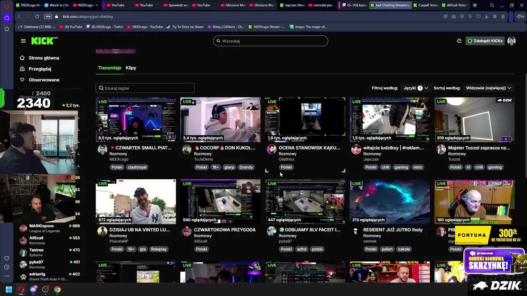Open the Widzowie (najwięcej) sort dropdown
This screenshot has height=296, width=527.
[489, 88]
